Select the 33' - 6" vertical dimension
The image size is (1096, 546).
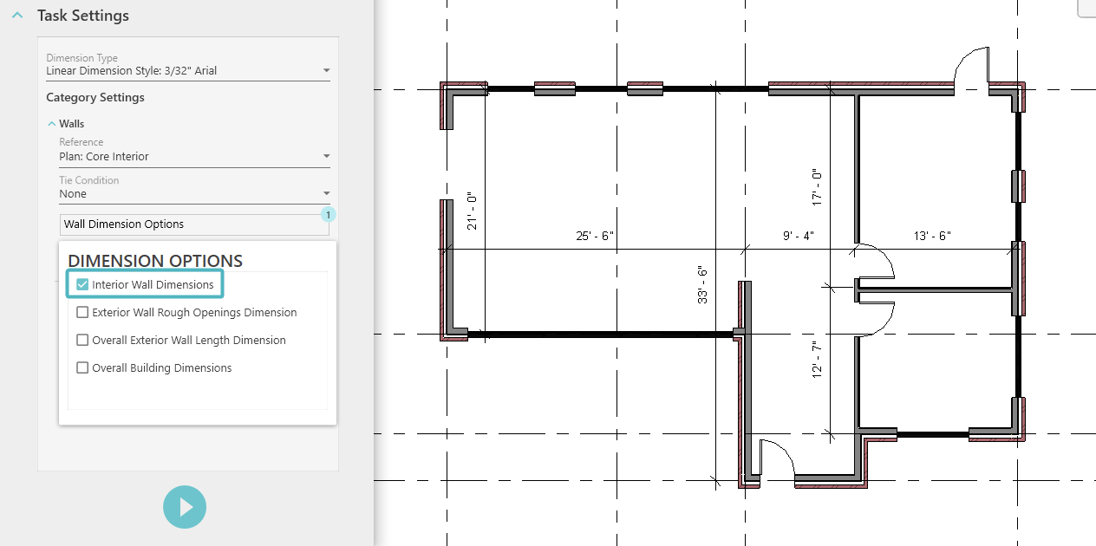702,284
